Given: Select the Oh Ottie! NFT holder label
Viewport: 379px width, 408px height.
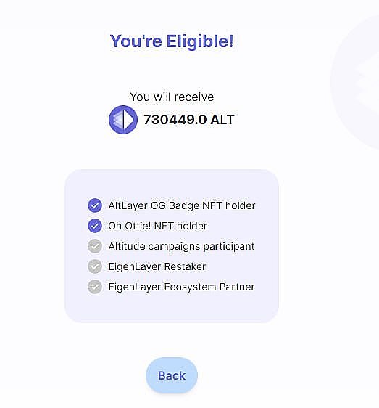Looking at the screenshot, I should point(158,226).
